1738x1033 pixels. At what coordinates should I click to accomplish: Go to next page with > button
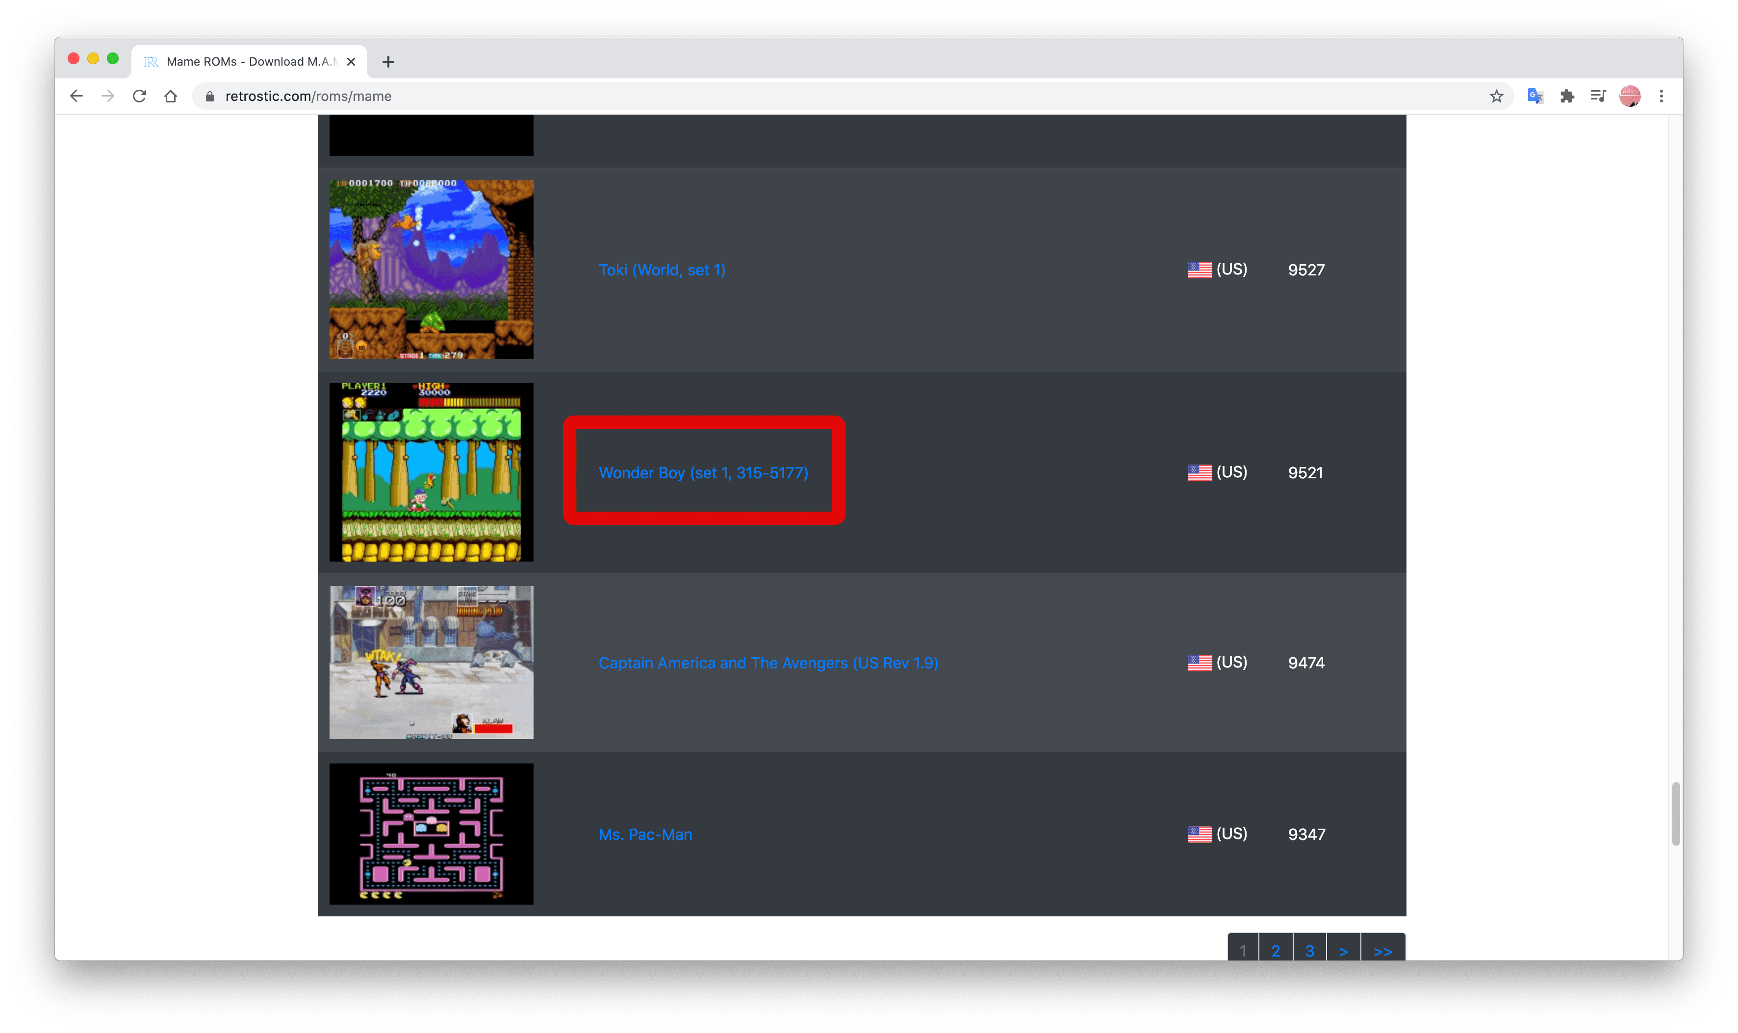[1344, 948]
